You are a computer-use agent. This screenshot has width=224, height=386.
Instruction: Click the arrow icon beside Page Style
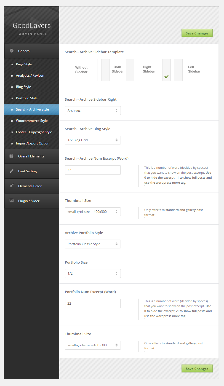click(12, 64)
